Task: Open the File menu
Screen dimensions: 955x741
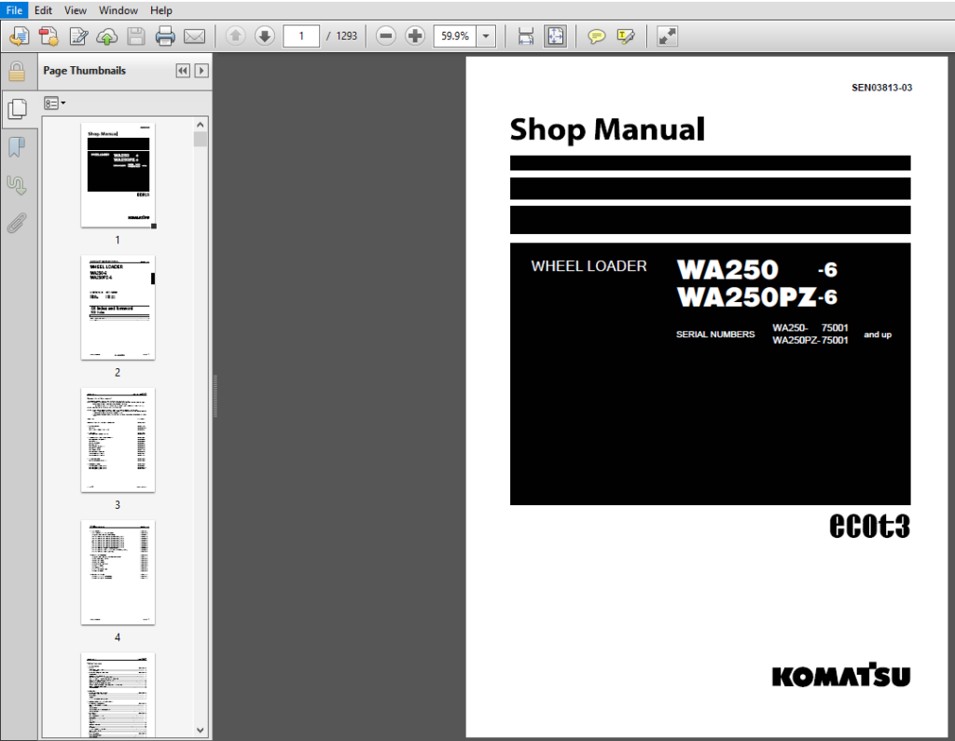Action: pyautogui.click(x=13, y=10)
